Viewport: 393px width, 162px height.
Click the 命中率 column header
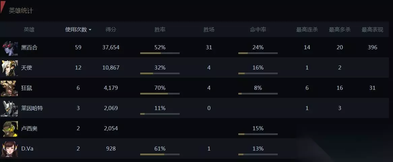coord(258,30)
